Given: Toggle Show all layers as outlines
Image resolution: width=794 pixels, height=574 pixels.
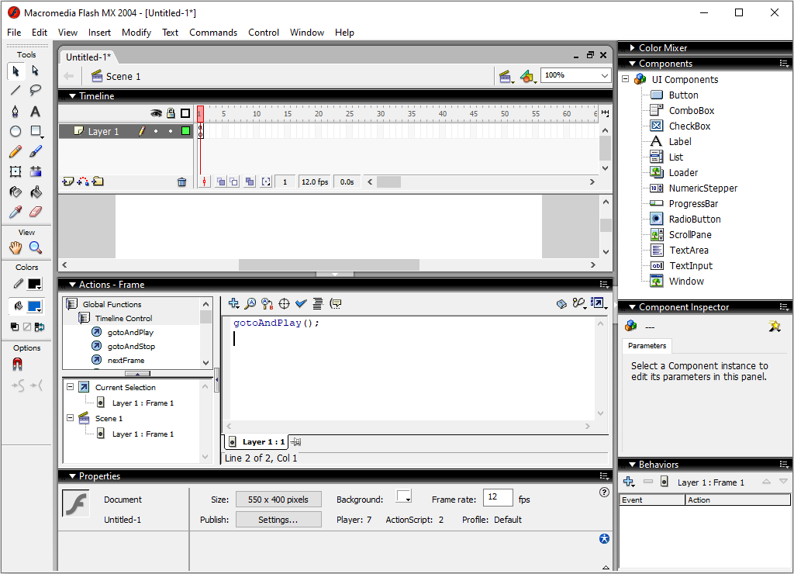Looking at the screenshot, I should (185, 113).
